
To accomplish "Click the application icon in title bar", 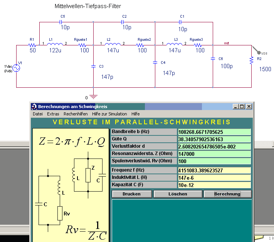I will tap(34, 107).
